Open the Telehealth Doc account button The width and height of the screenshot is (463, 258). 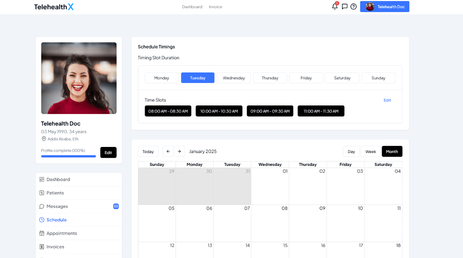pos(385,6)
